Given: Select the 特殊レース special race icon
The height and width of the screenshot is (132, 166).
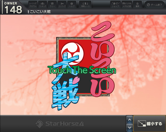Looking at the screenshot, I should tap(85, 5).
